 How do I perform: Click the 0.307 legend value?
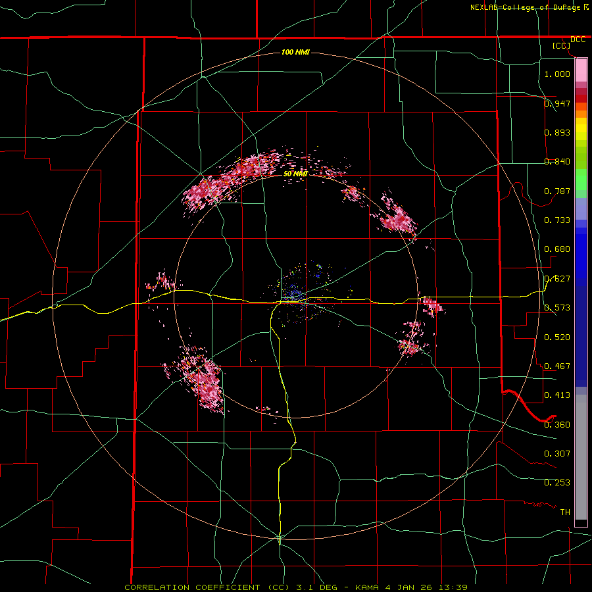(x=557, y=454)
